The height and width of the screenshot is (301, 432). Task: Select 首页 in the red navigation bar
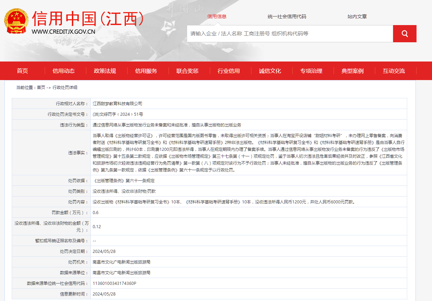point(22,71)
